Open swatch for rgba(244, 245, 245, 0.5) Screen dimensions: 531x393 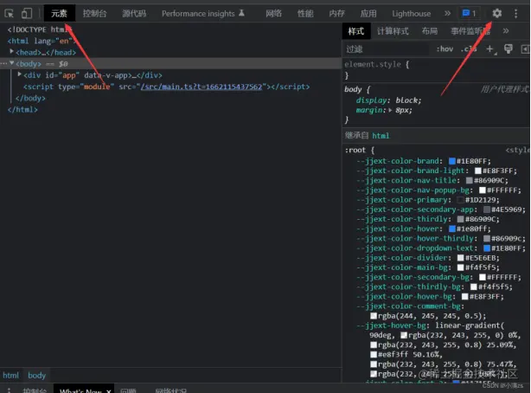[374, 316]
